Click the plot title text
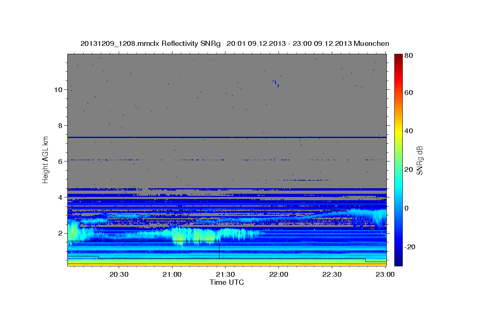Screen dimensions: 478x319 (x=235, y=44)
